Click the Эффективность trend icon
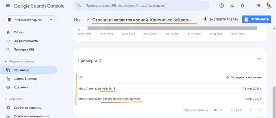Screen dimensions: 276x118 pyautogui.click(x=8, y=41)
